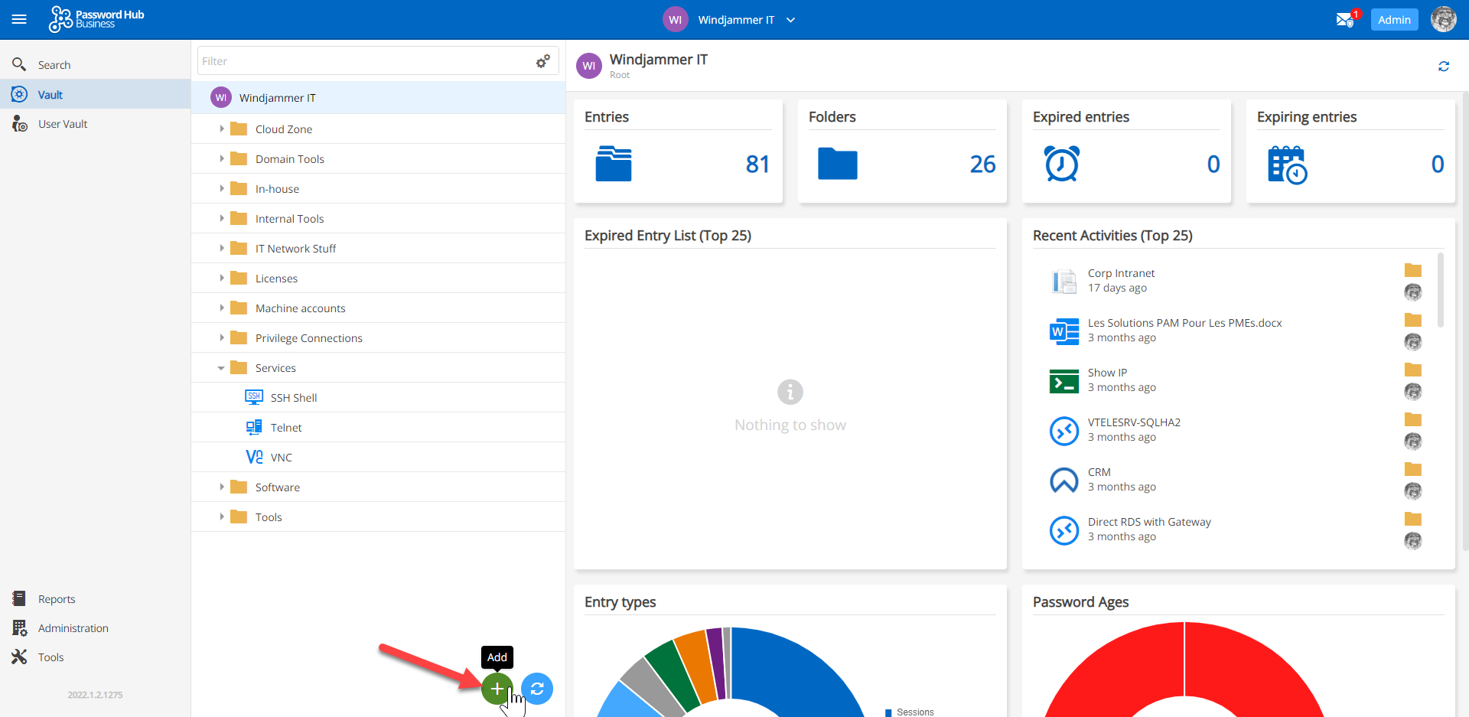Click the filter settings gears icon
1469x717 pixels.
[x=543, y=61]
